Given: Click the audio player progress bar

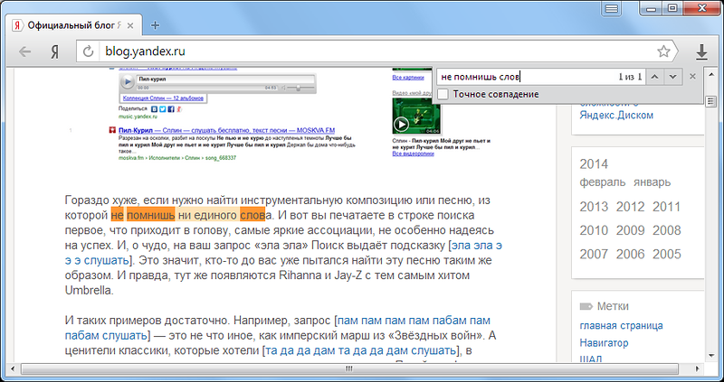Looking at the screenshot, I should tap(206, 87).
